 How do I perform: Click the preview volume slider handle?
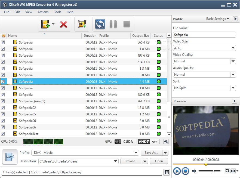(x=214, y=171)
